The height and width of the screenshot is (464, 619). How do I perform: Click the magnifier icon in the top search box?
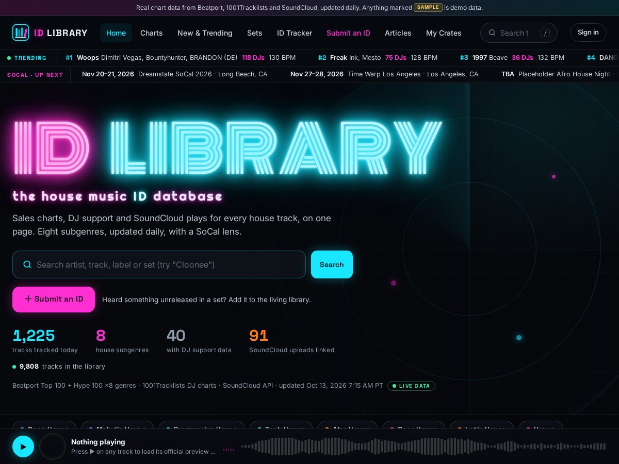coord(492,32)
